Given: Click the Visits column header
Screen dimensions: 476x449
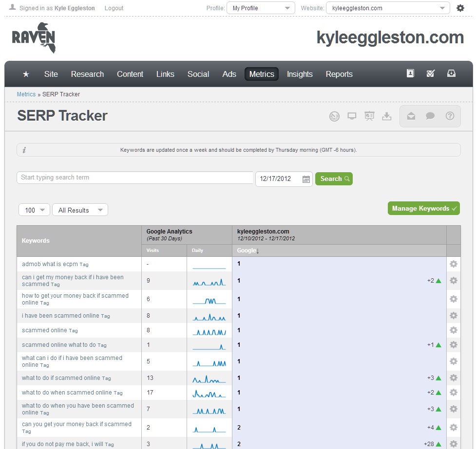Looking at the screenshot, I should point(152,251).
